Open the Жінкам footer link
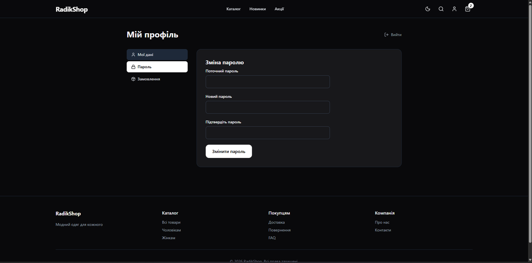The width and height of the screenshot is (532, 263). [x=168, y=238]
